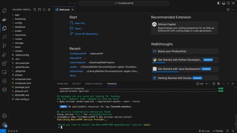Click errors and warnings count in status bar

13,131
